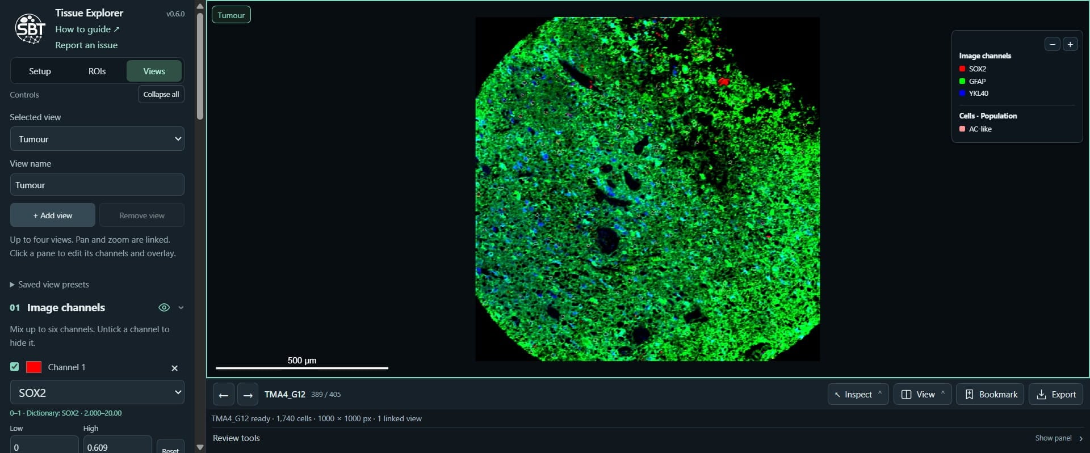Viewport: 1090px width, 453px height.
Task: Go to the previous tissue core
Action: click(224, 395)
